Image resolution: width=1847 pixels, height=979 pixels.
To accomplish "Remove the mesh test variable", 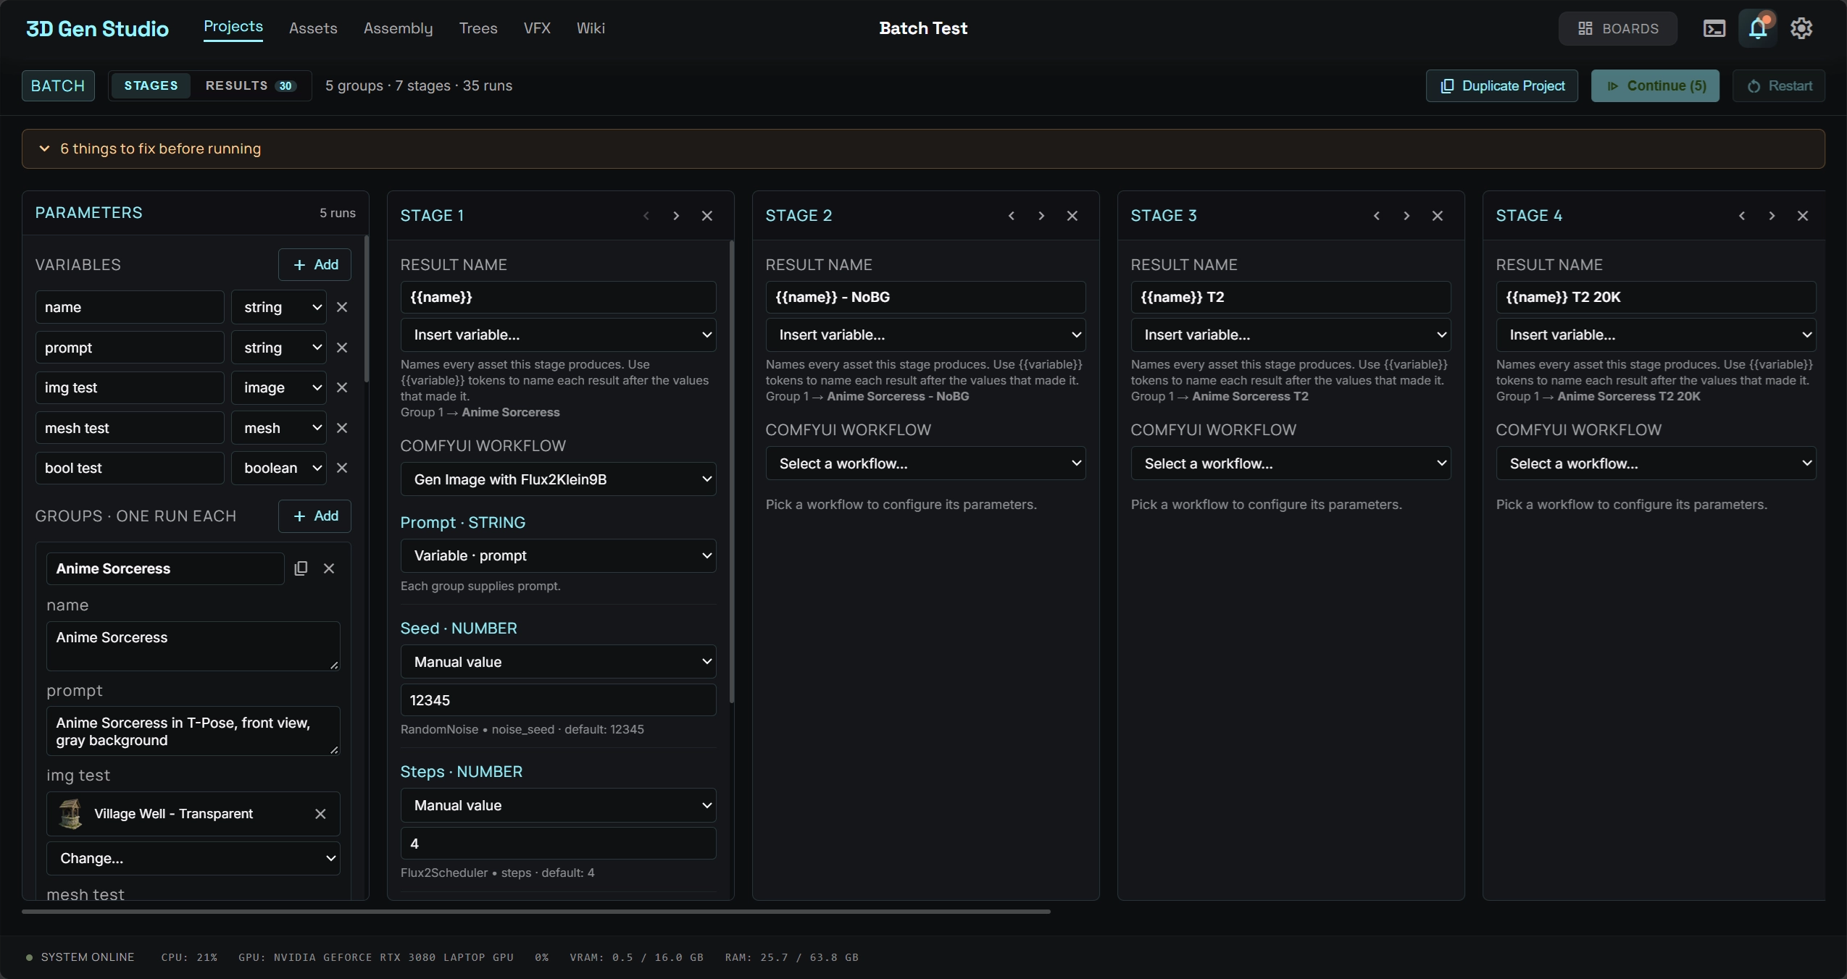I will [342, 428].
